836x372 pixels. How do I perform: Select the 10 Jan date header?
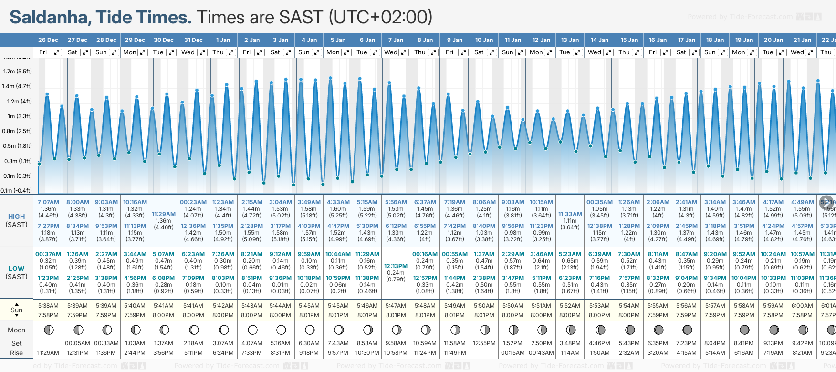pyautogui.click(x=484, y=40)
